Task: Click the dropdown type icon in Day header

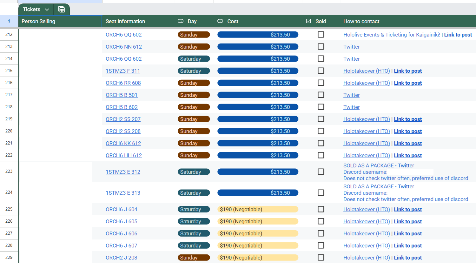Action: pos(181,21)
